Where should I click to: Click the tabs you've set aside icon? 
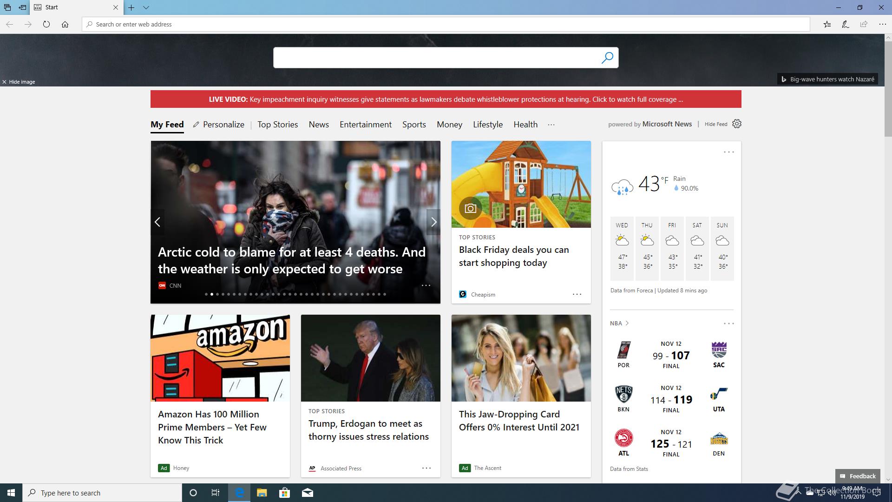(x=7, y=7)
